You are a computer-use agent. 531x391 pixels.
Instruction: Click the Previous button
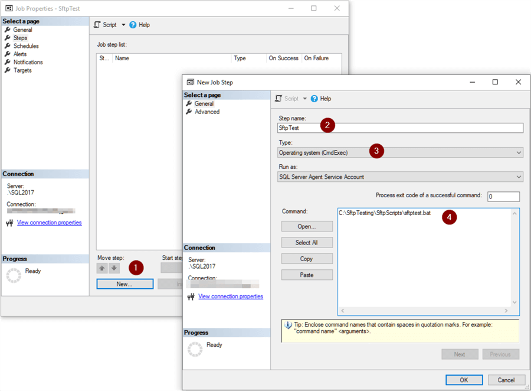(x=500, y=354)
